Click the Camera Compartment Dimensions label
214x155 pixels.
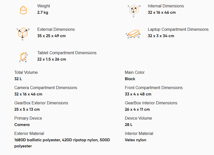click(46, 88)
